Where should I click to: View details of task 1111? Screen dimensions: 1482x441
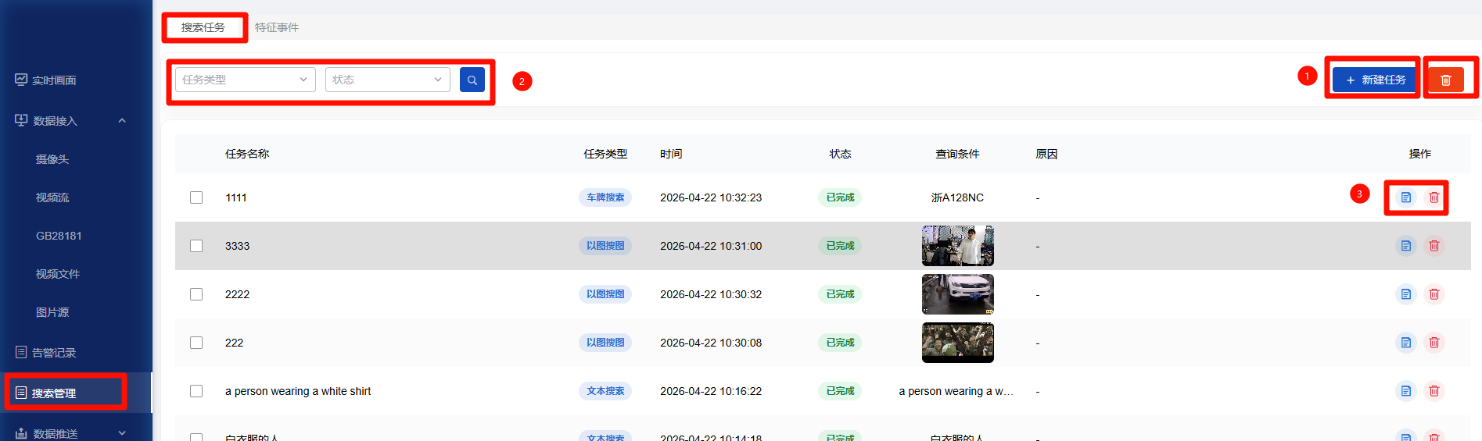1406,197
